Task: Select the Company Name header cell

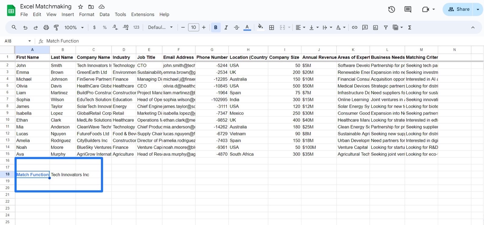Action: click(93, 57)
